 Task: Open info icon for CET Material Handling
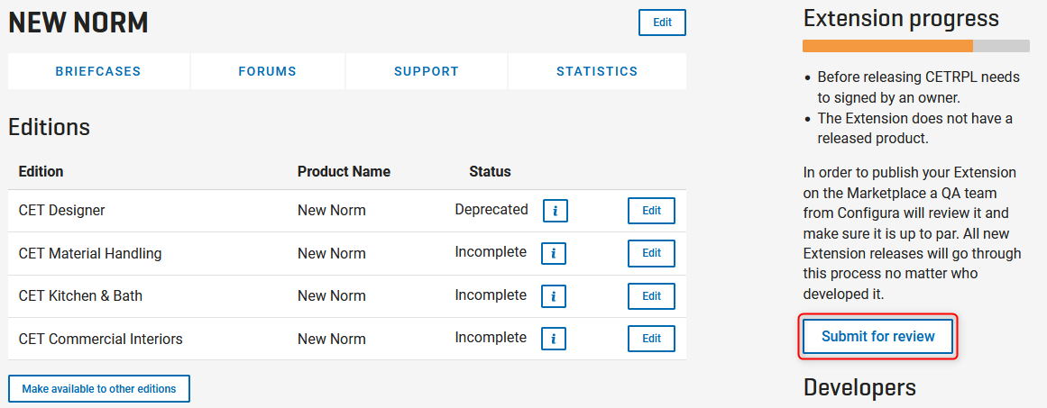[x=554, y=254]
